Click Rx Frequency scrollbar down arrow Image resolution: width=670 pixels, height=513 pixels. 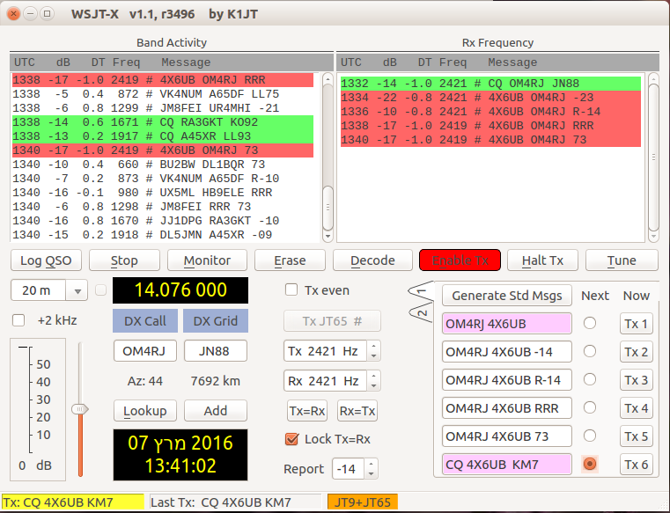click(653, 236)
